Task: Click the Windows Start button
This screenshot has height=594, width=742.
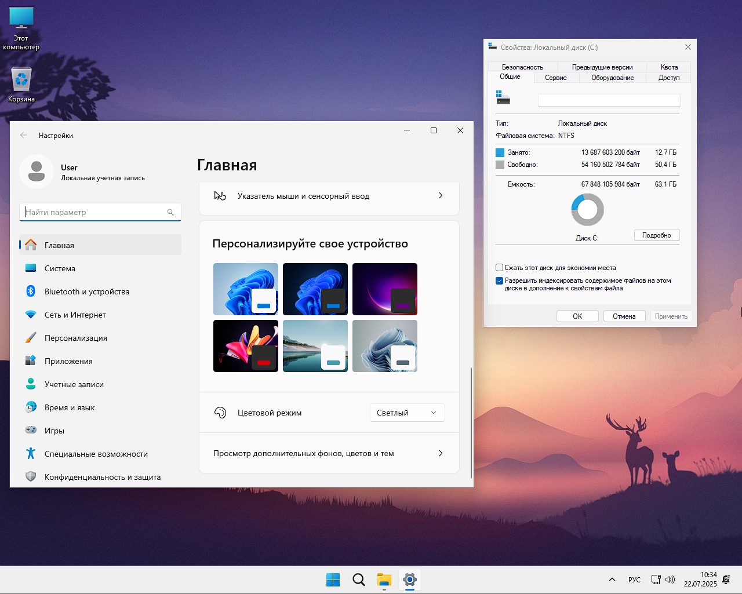Action: [x=333, y=580]
